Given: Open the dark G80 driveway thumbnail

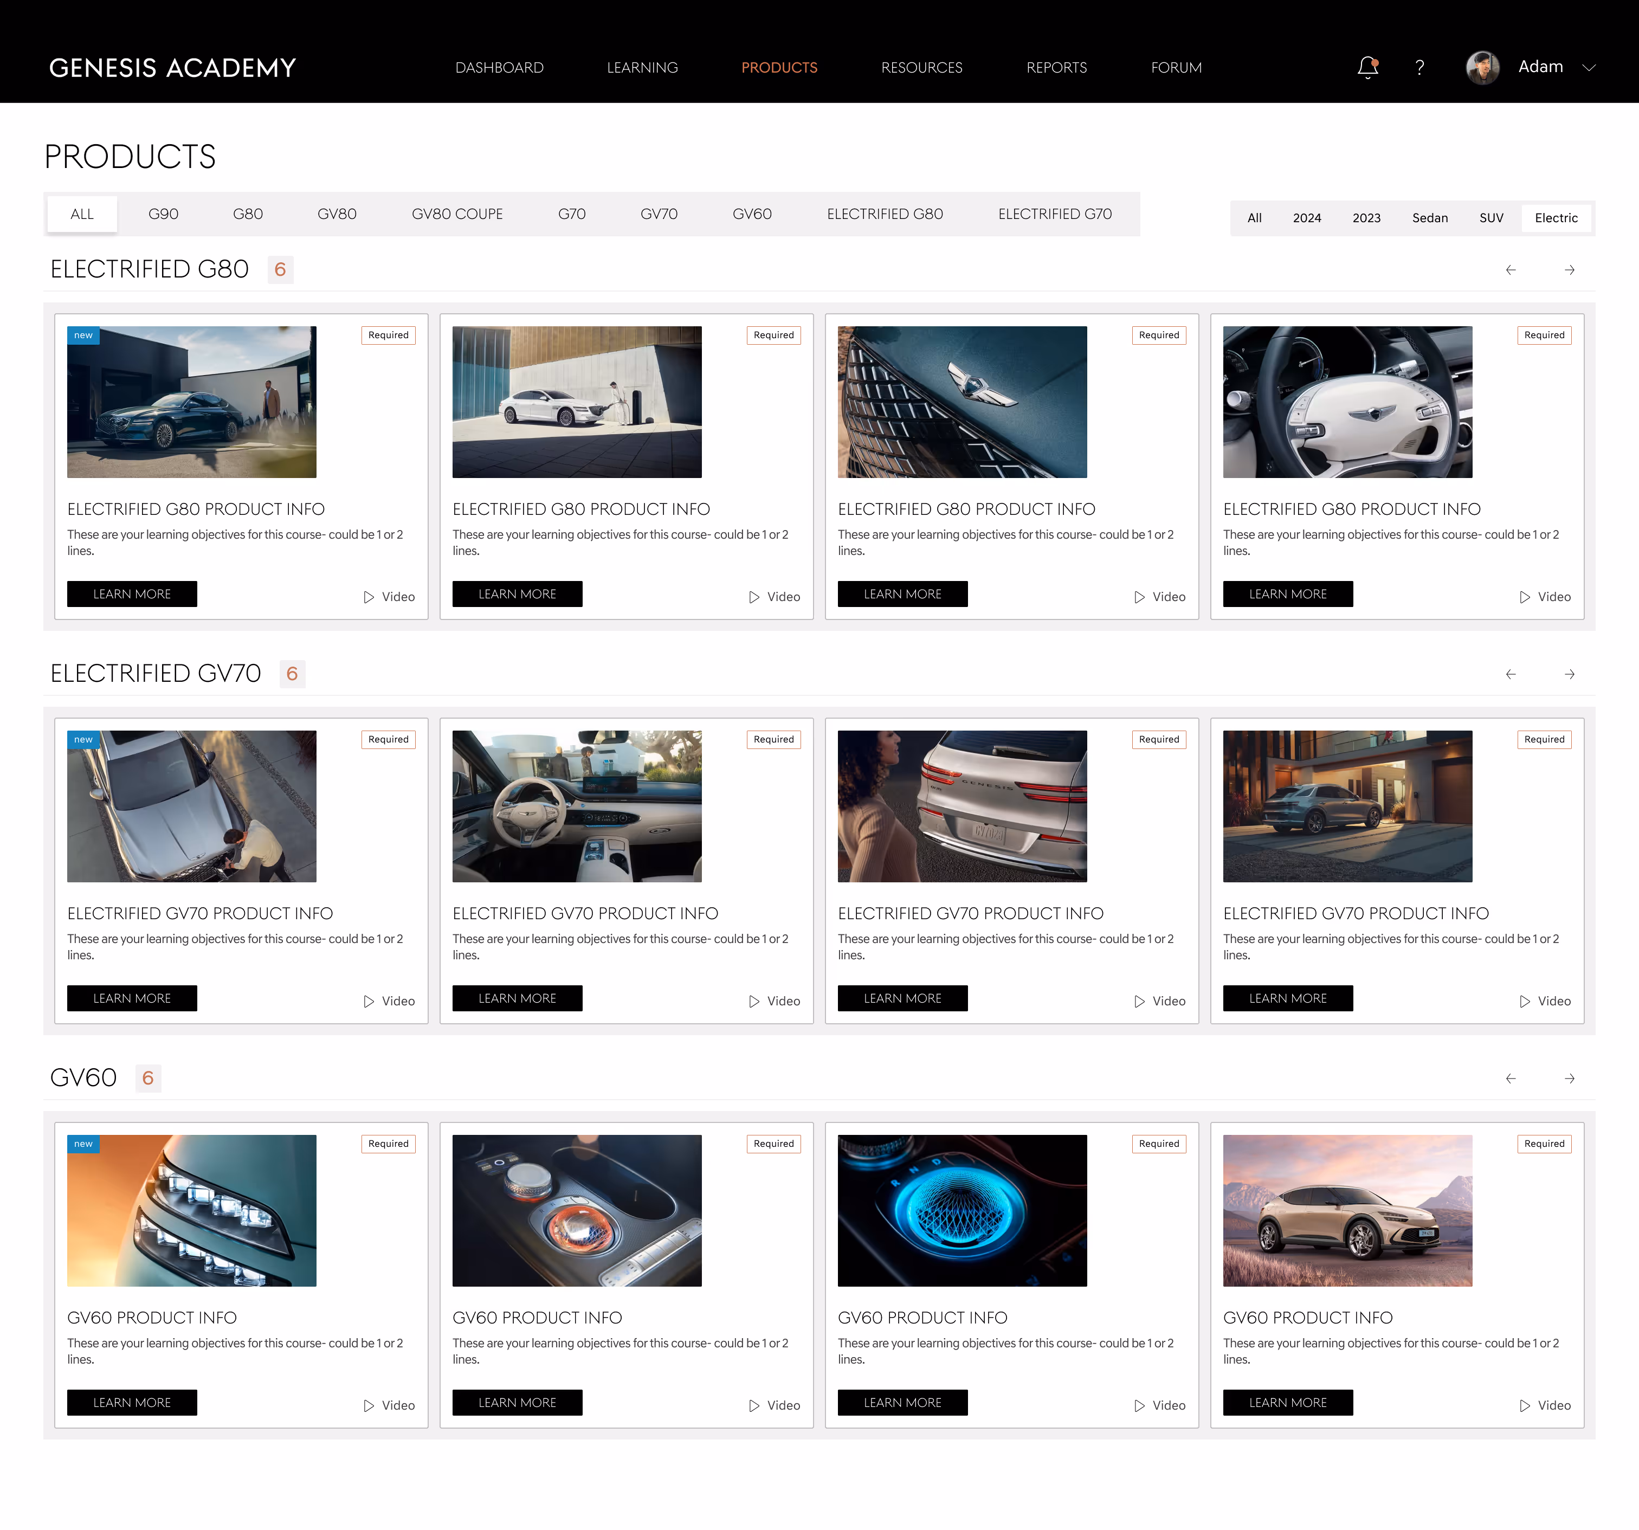Looking at the screenshot, I should [191, 402].
